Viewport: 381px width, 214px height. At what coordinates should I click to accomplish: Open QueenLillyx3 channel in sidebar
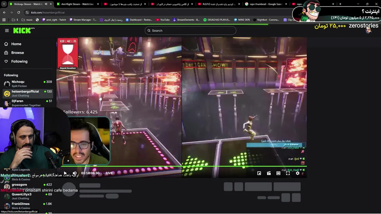pyautogui.click(x=28, y=196)
